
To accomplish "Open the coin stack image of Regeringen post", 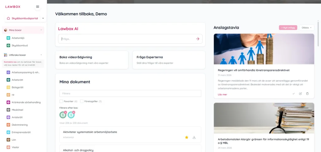I will point(264,49).
